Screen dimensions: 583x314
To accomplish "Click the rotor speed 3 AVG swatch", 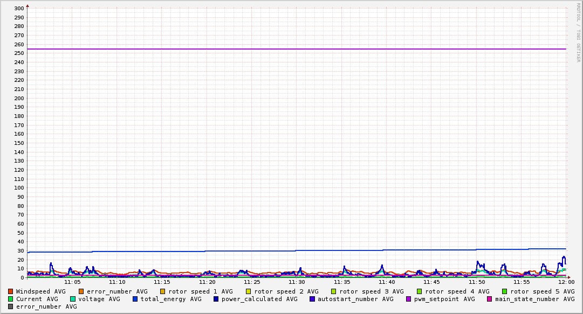I will click(334, 291).
